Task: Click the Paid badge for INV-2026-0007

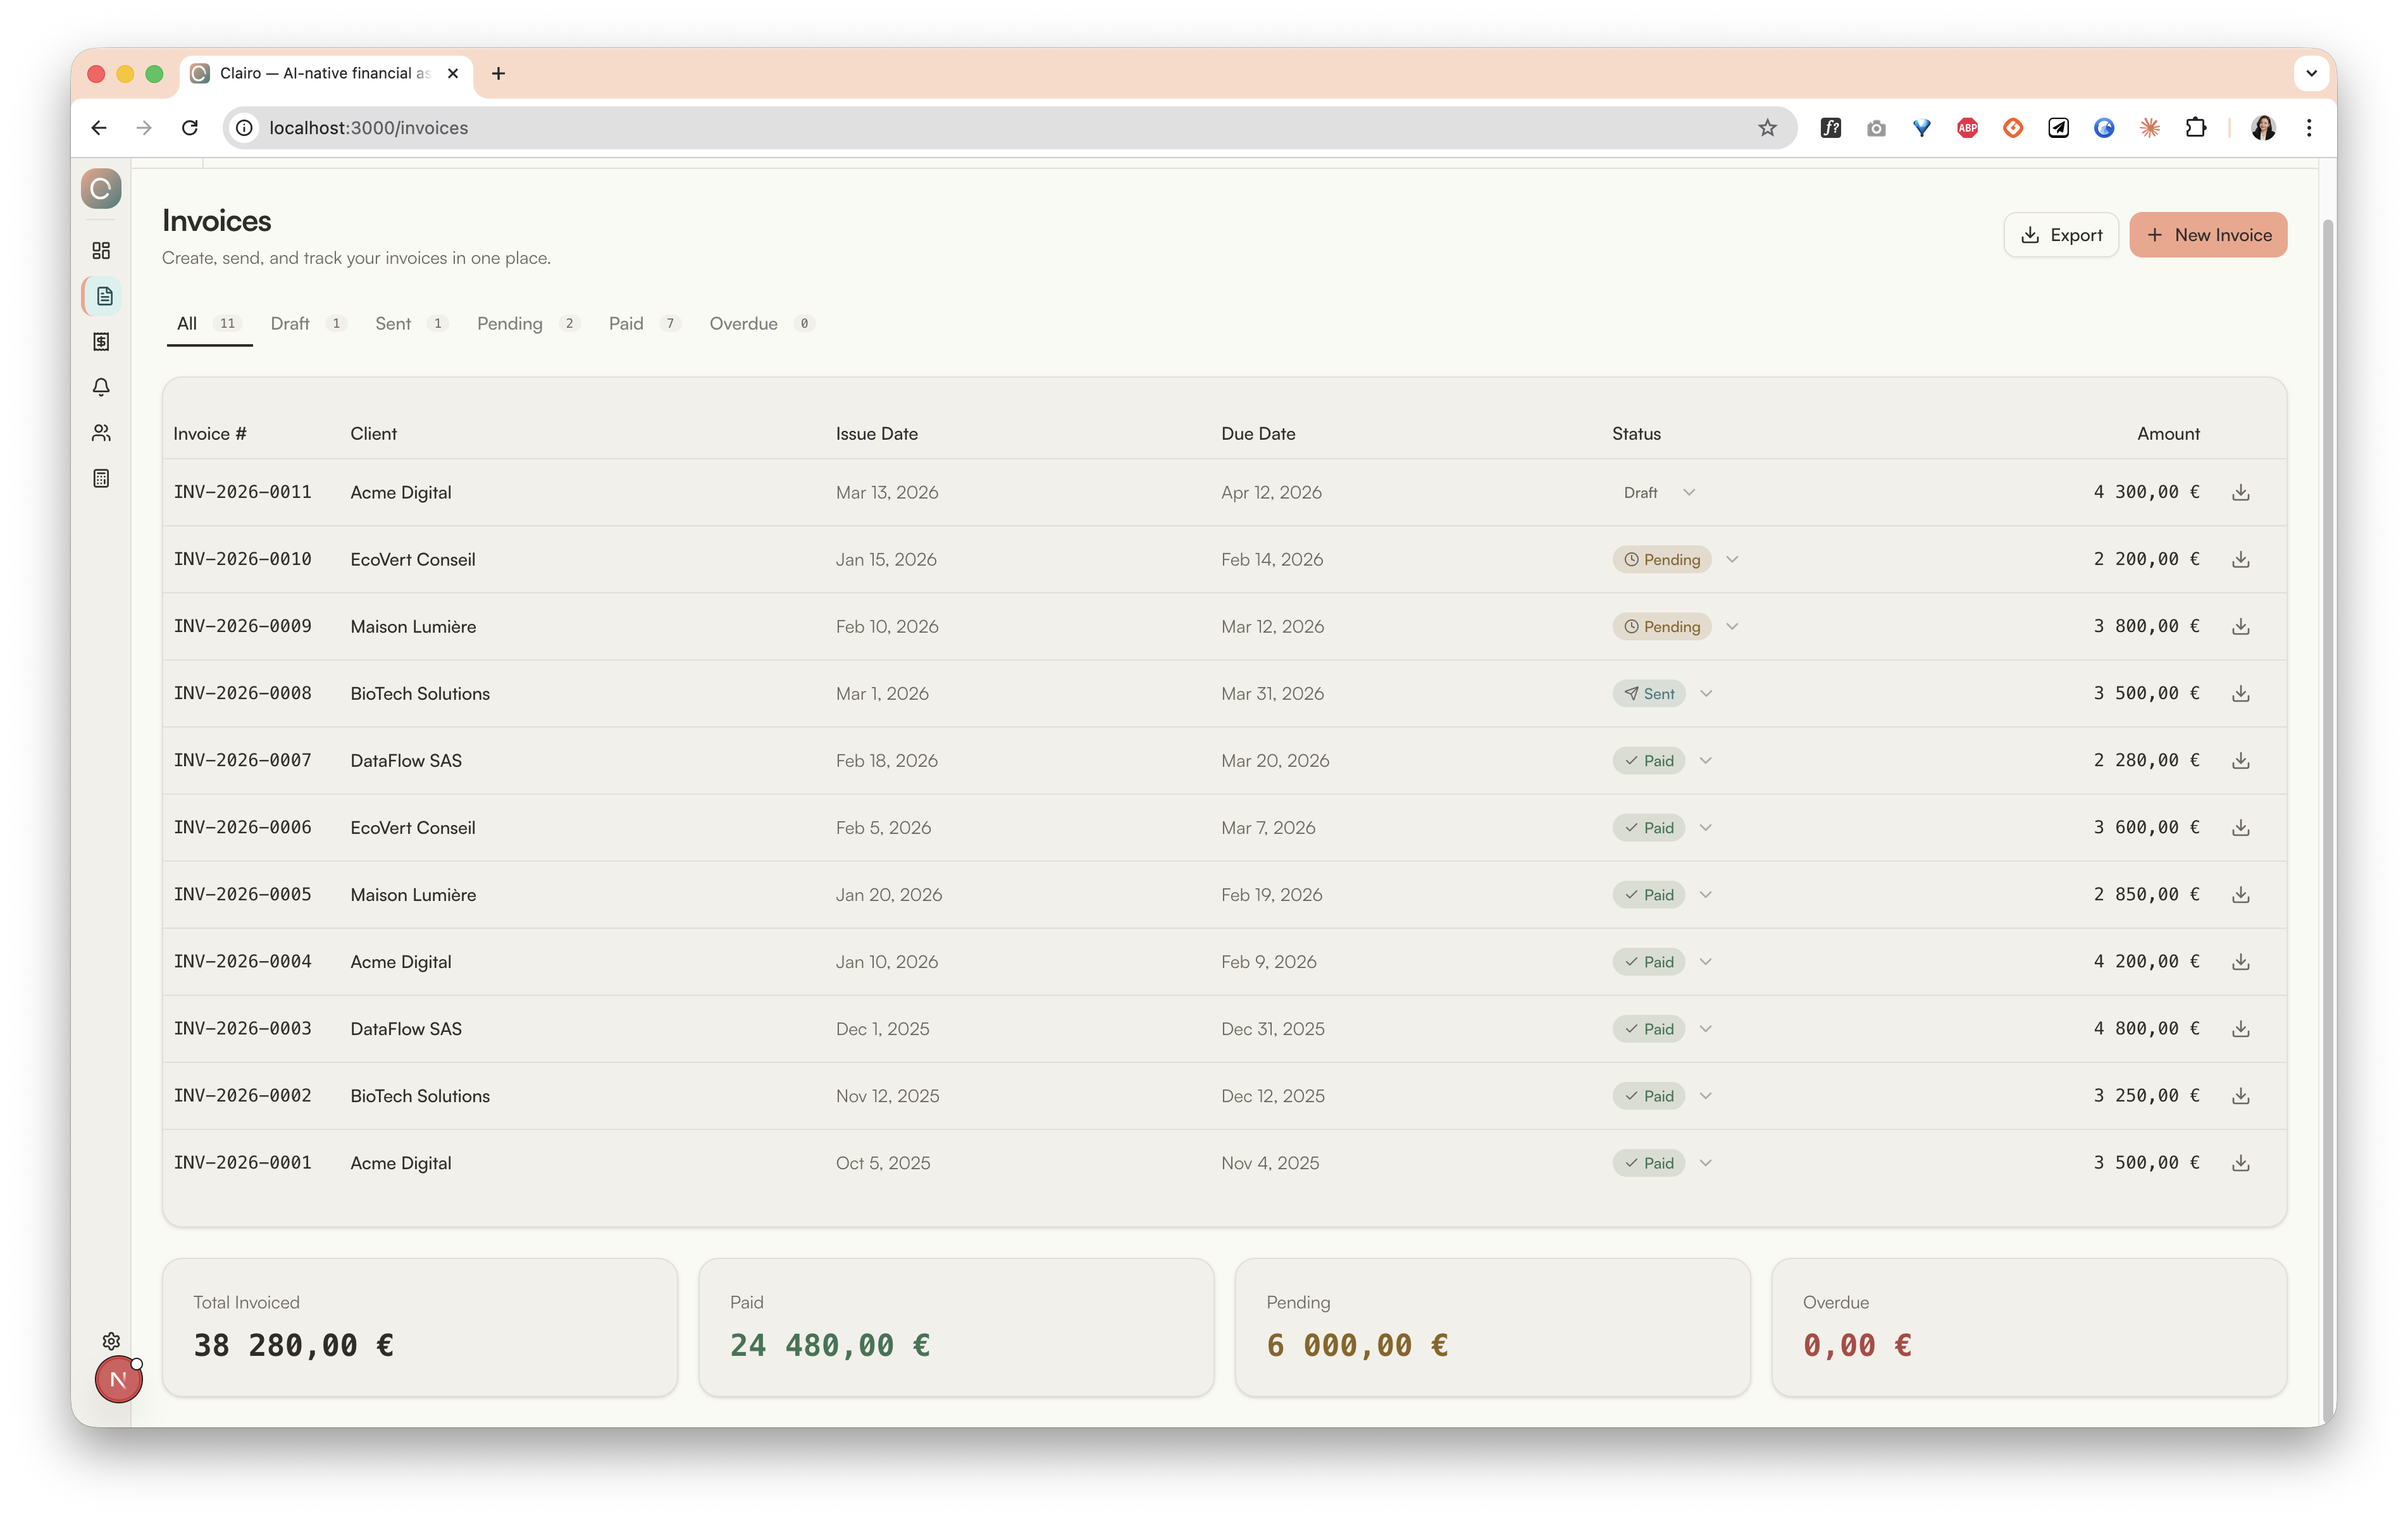Action: click(1648, 760)
